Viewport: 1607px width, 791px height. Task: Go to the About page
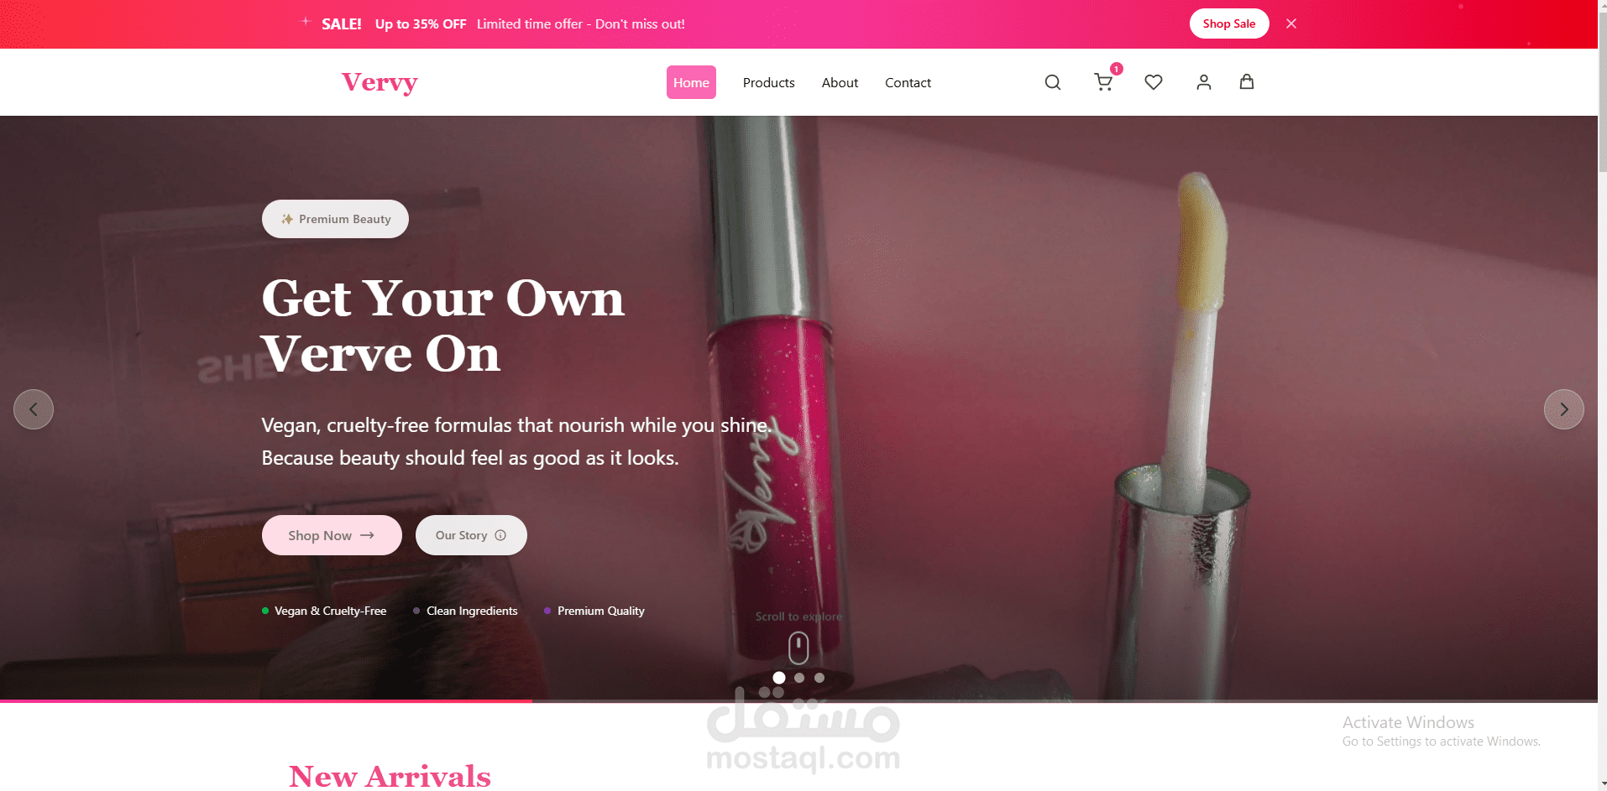840,82
